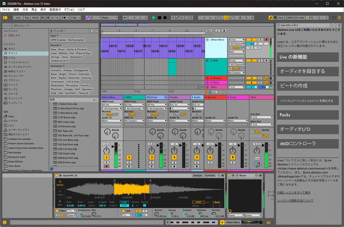Switch to the Sample tab in Simpler
This screenshot has width=344, height=227.
coord(198,176)
